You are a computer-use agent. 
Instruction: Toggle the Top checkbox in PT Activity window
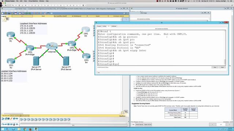132,124
